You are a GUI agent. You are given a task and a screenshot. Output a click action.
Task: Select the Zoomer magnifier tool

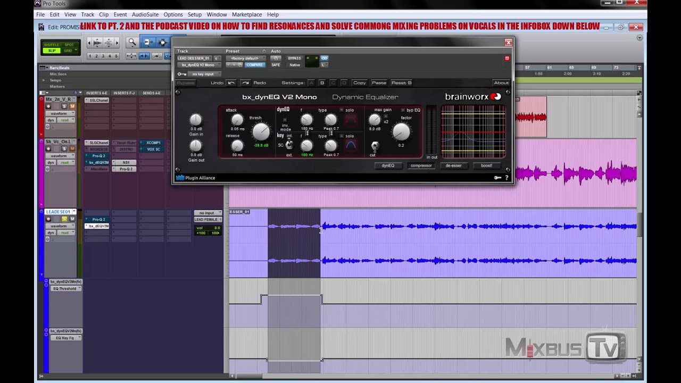[132, 42]
